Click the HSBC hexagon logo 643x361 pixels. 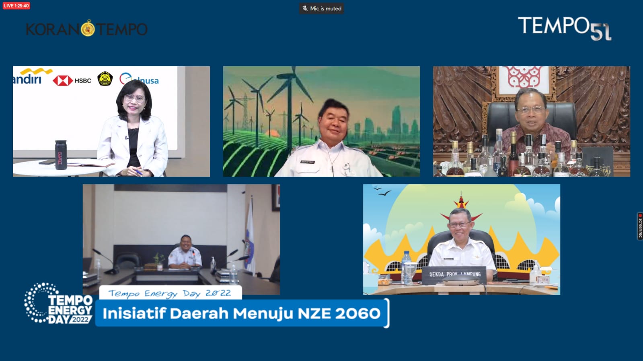[x=62, y=80]
